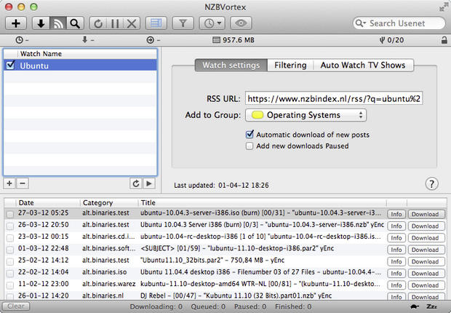This screenshot has width=451, height=313.
Task: Click the yellow group color swatch
Action: tap(258, 115)
